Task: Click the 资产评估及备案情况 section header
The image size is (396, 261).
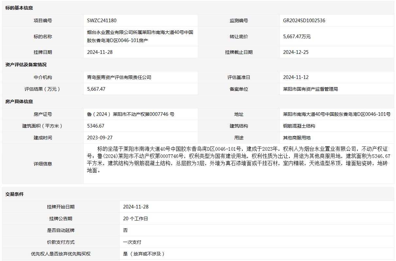Action: (x=26, y=65)
